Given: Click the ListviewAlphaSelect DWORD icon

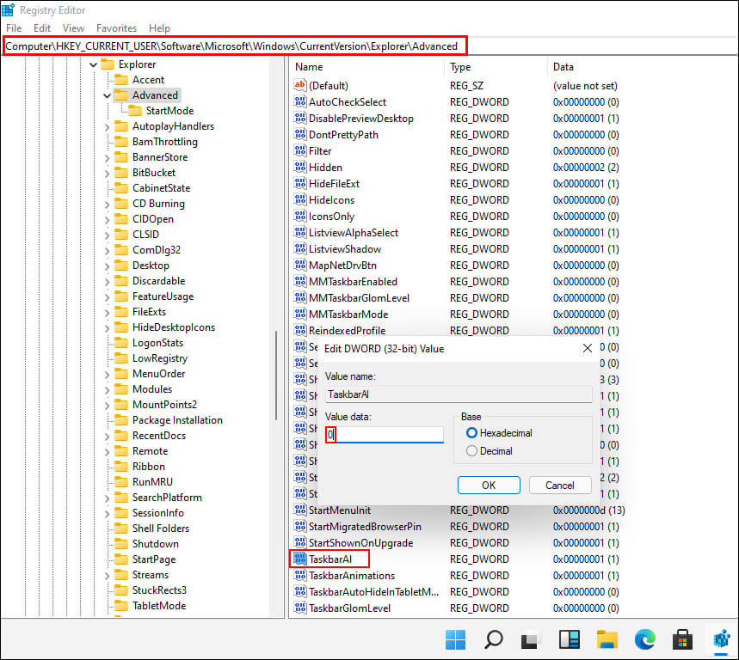Looking at the screenshot, I should (299, 233).
